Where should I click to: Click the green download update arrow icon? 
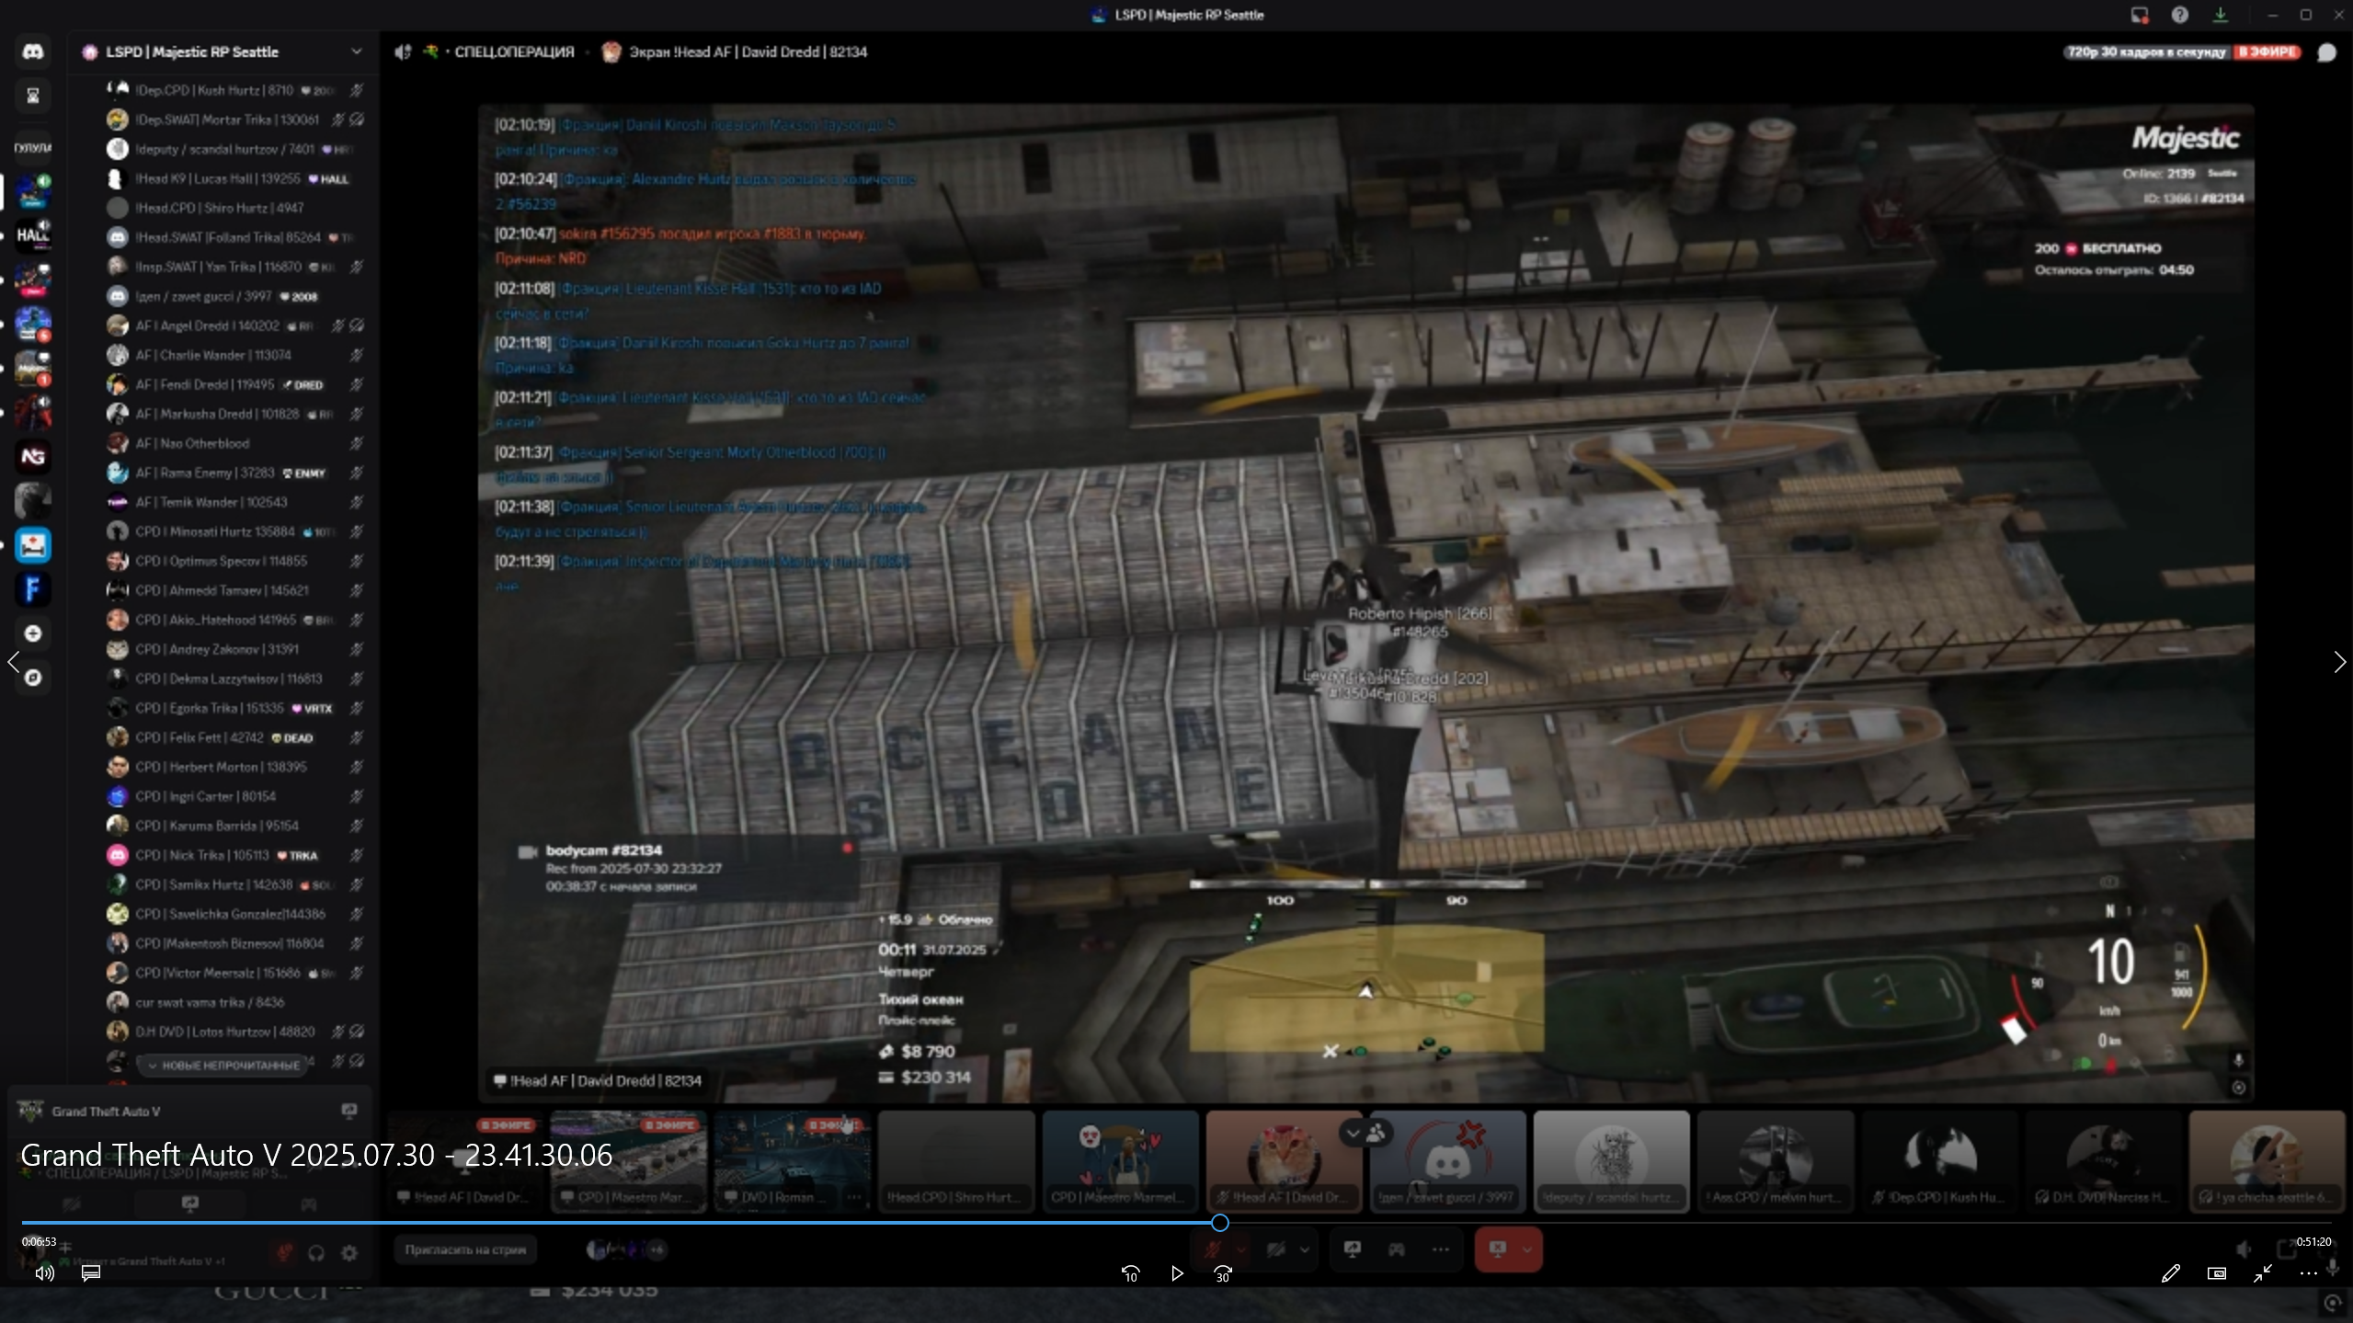[2221, 15]
